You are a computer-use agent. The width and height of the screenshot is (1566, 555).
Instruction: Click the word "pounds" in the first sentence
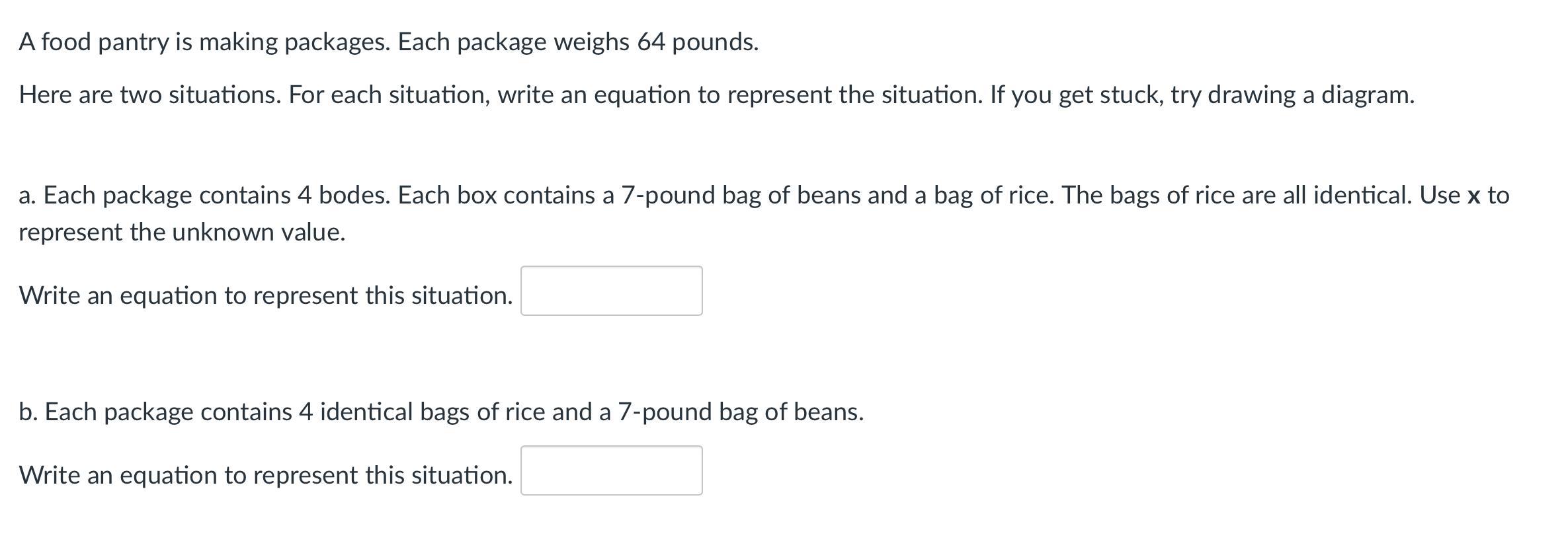click(x=714, y=42)
